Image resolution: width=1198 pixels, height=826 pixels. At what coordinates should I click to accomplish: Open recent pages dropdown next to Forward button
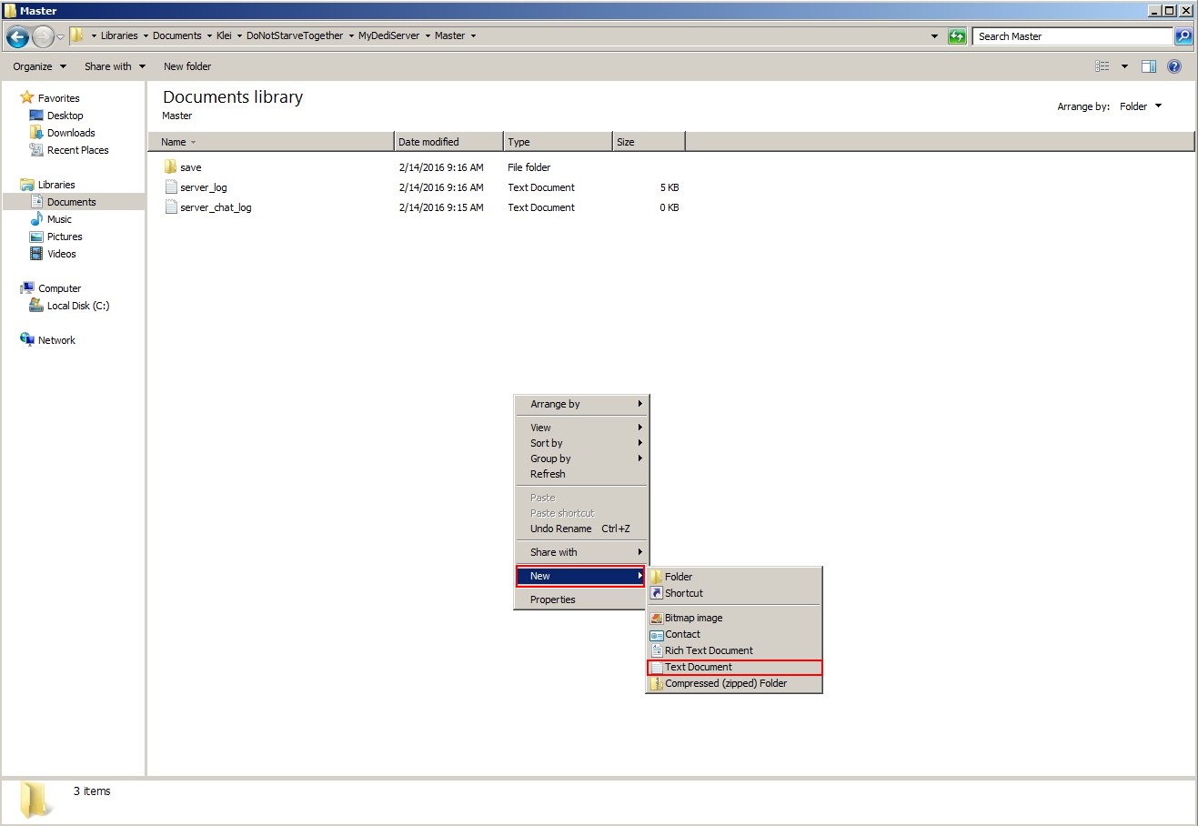click(x=60, y=37)
